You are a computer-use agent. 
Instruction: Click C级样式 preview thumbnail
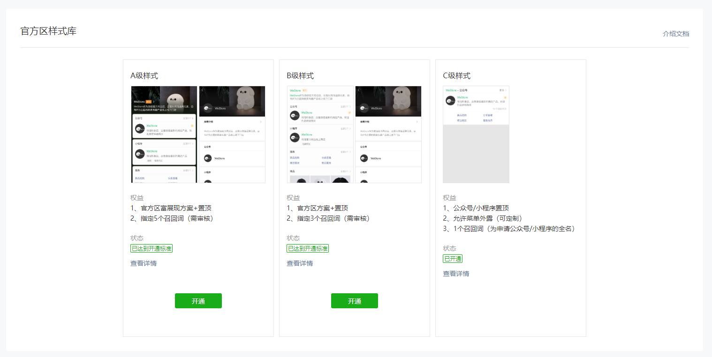[x=476, y=134]
